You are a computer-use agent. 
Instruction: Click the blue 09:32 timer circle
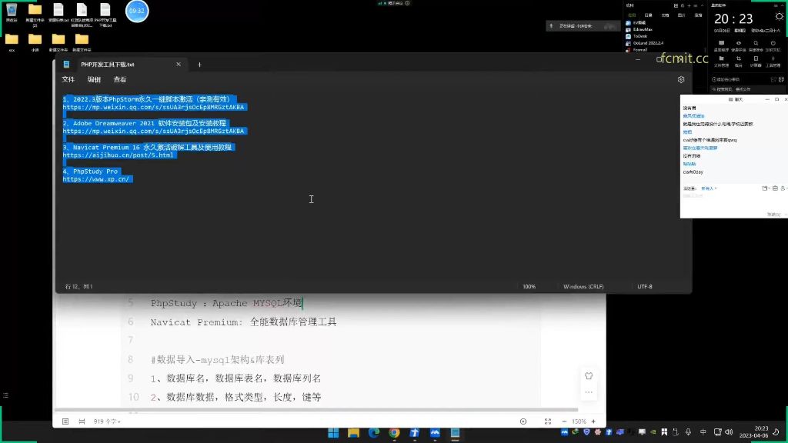(137, 11)
